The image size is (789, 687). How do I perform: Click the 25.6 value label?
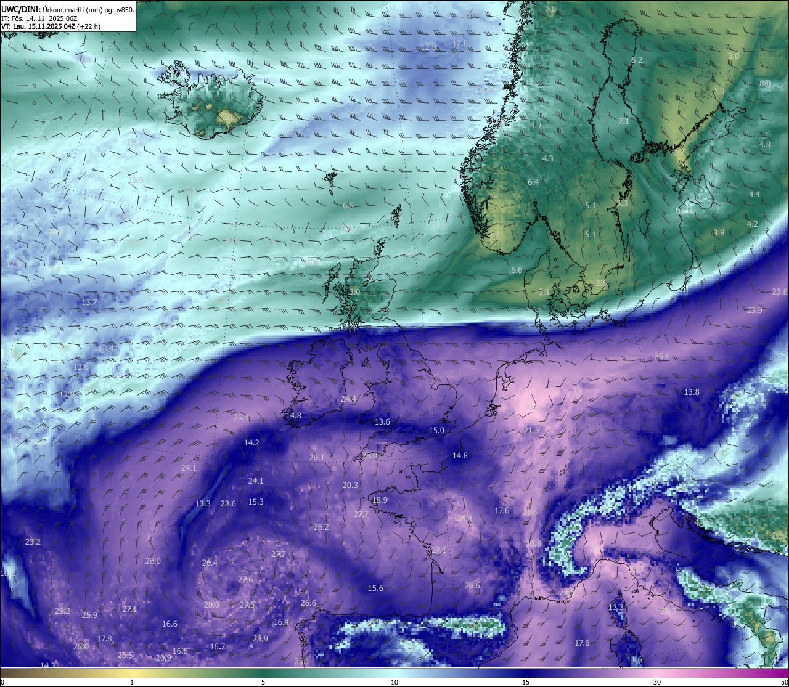[x=662, y=357]
